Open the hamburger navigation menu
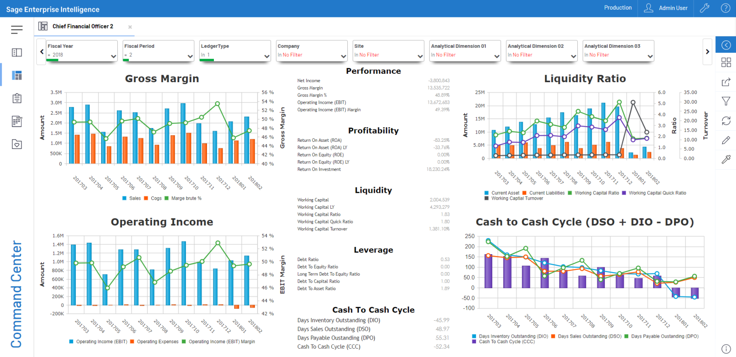The width and height of the screenshot is (736, 357). [17, 30]
